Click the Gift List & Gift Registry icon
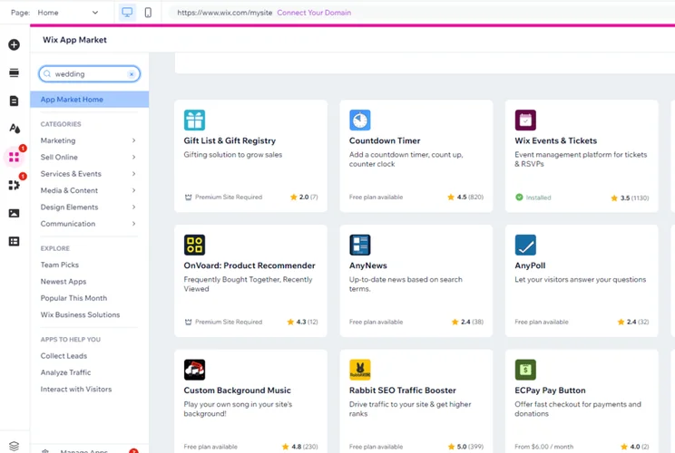 194,120
